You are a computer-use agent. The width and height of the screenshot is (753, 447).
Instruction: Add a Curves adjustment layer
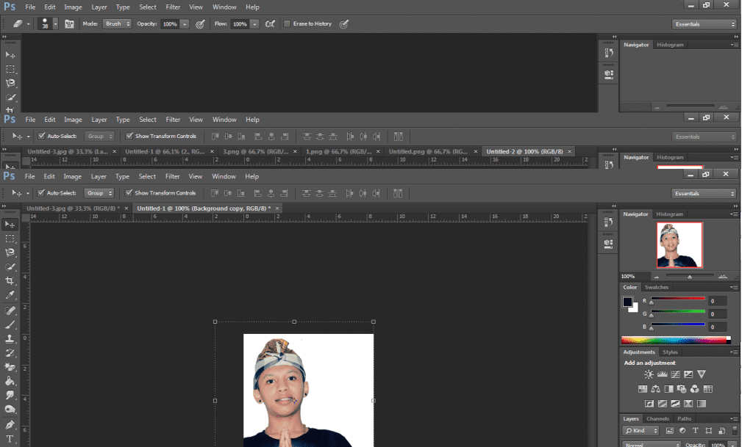point(675,374)
